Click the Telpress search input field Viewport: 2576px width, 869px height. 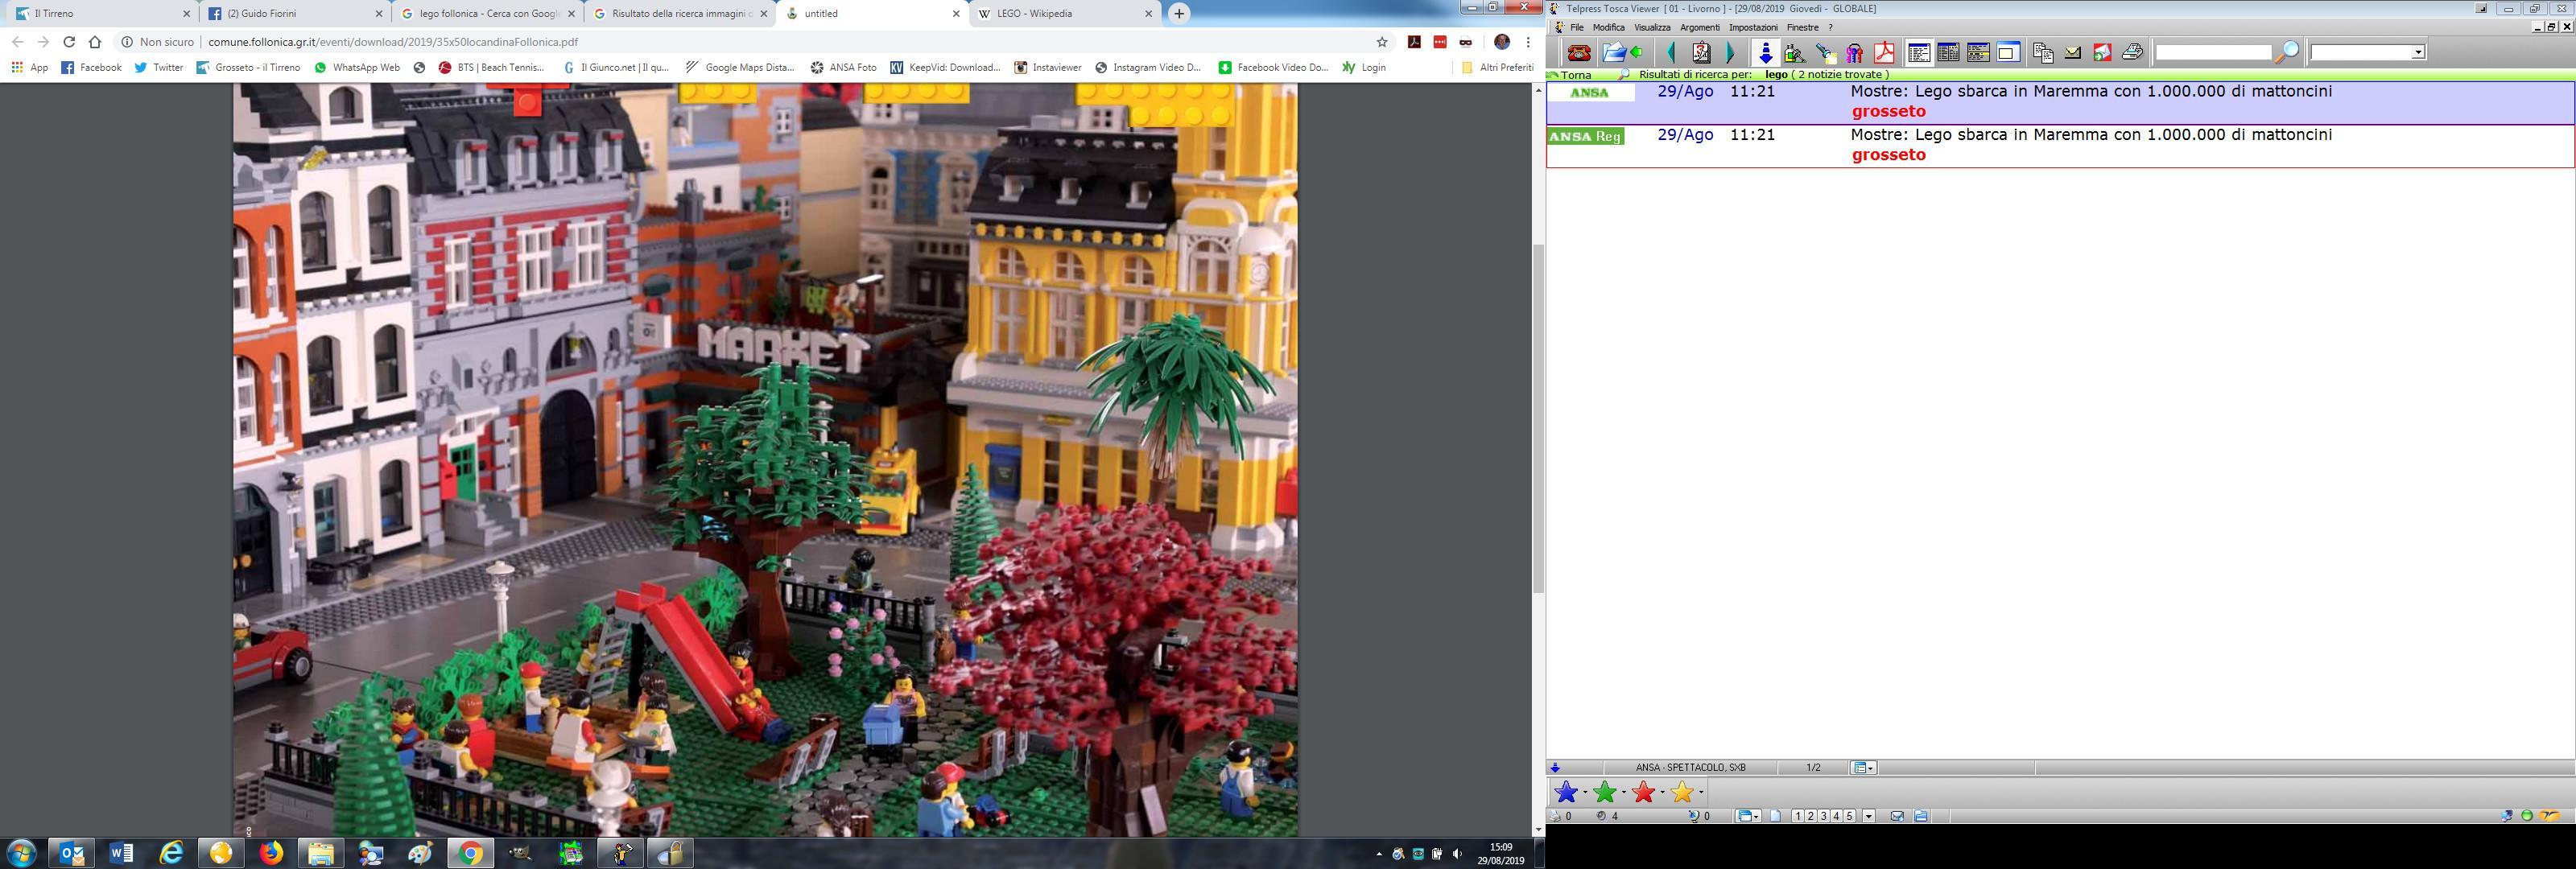(2213, 52)
